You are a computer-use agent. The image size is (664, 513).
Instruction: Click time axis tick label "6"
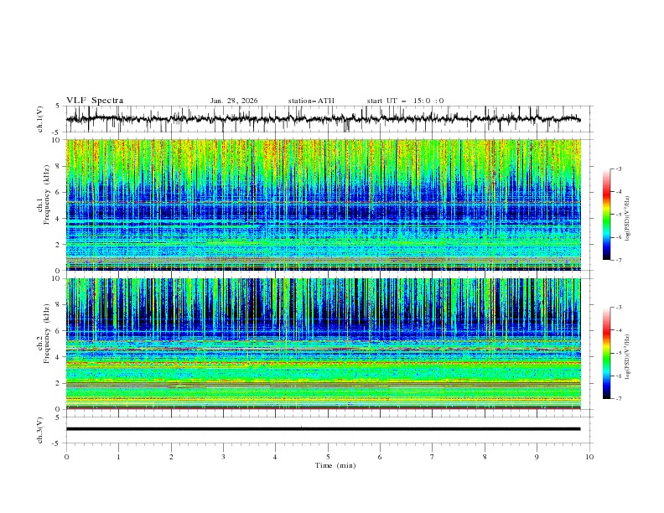[x=381, y=457]
